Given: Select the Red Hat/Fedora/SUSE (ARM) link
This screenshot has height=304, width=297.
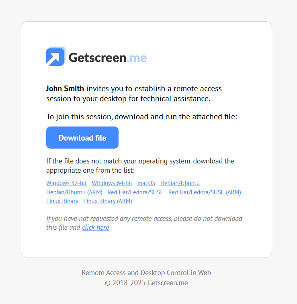Looking at the screenshot, I should [x=205, y=192].
